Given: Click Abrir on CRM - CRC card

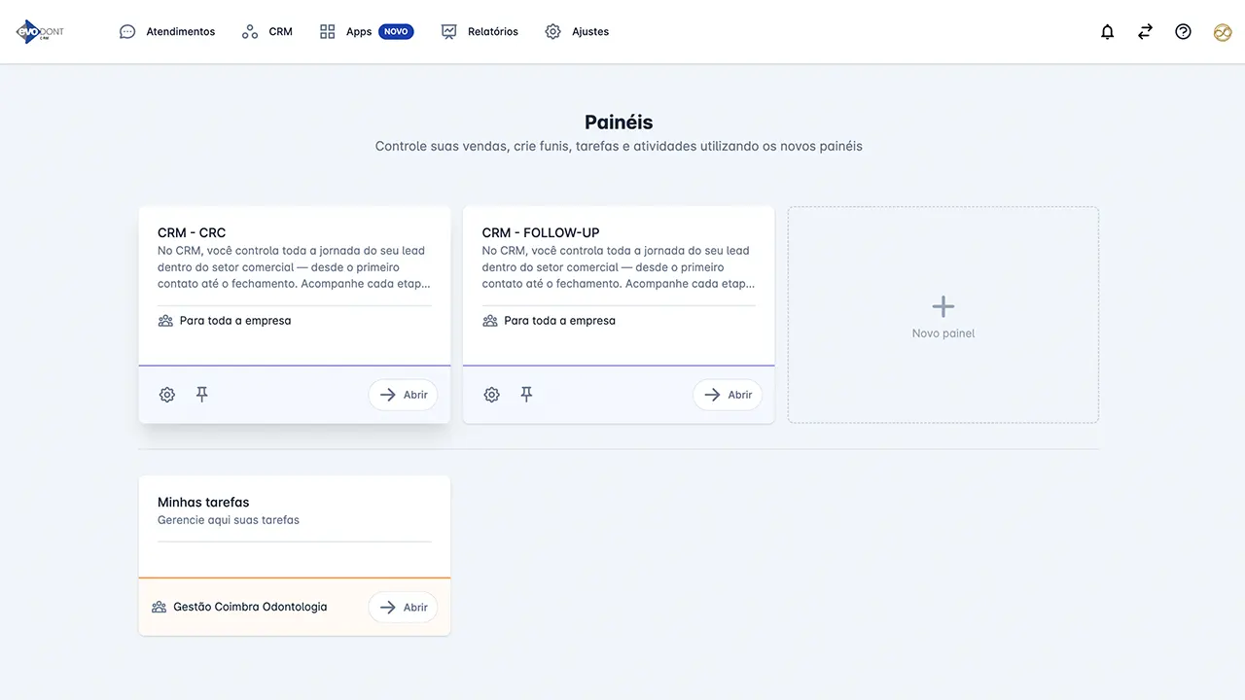Looking at the screenshot, I should coord(404,395).
